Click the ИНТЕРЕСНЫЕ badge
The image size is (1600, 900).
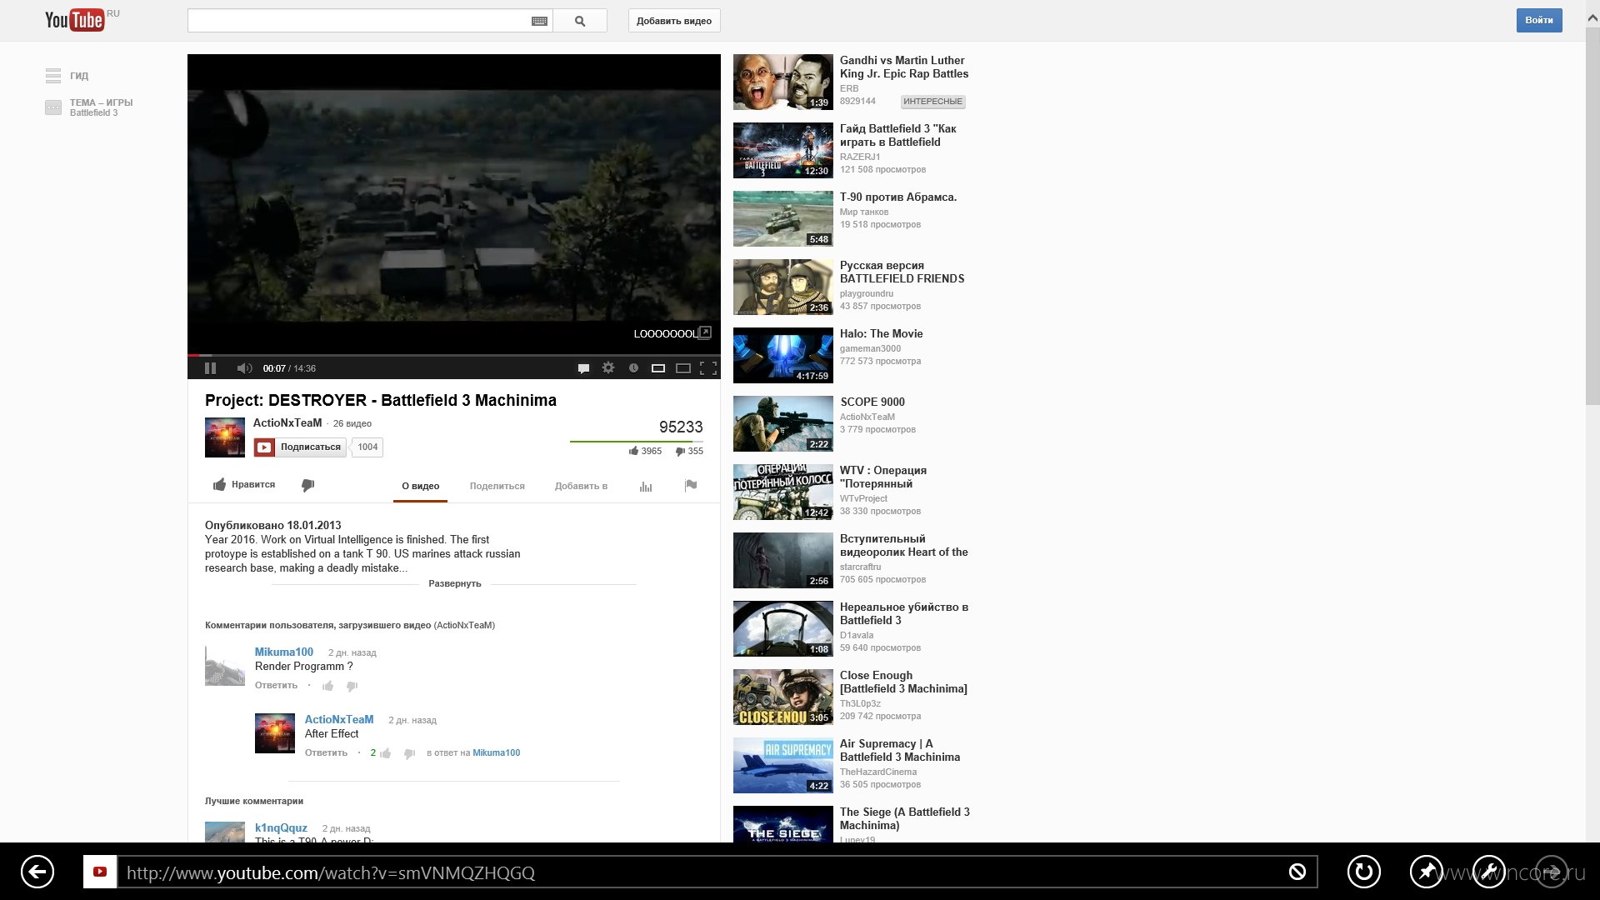point(933,102)
